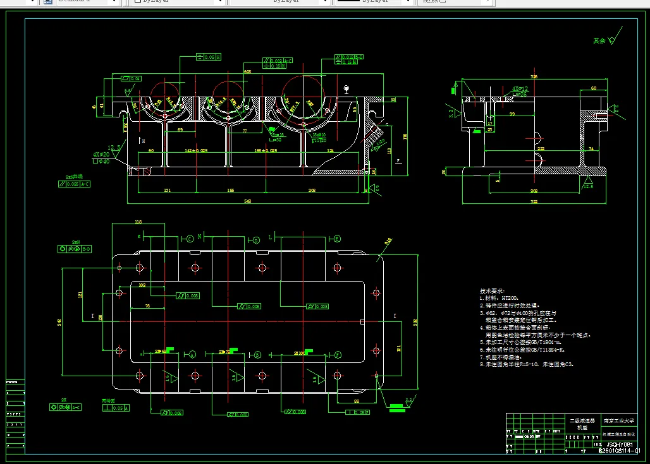Select datum circle A inside the plan view
Viewport: 650px width, 464px height.
pos(192,354)
